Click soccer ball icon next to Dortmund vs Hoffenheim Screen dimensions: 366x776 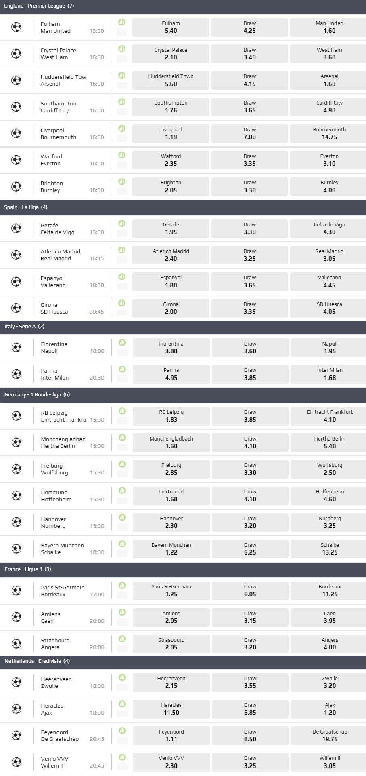[x=17, y=496]
